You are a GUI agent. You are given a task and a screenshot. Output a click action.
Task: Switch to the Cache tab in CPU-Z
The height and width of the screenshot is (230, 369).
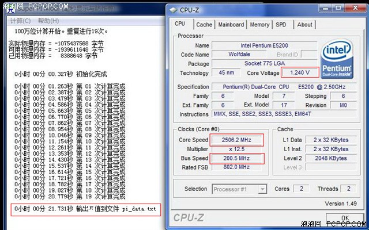(x=204, y=25)
